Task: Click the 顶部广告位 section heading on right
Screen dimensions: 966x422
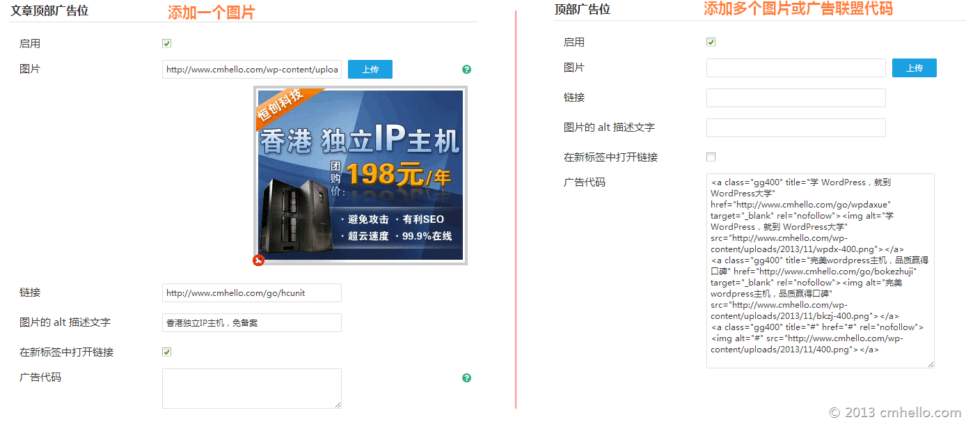Action: click(x=583, y=10)
